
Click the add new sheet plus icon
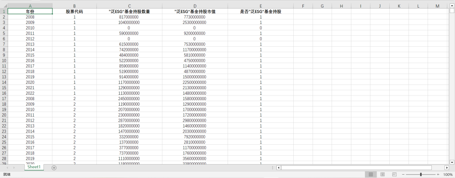(54, 167)
